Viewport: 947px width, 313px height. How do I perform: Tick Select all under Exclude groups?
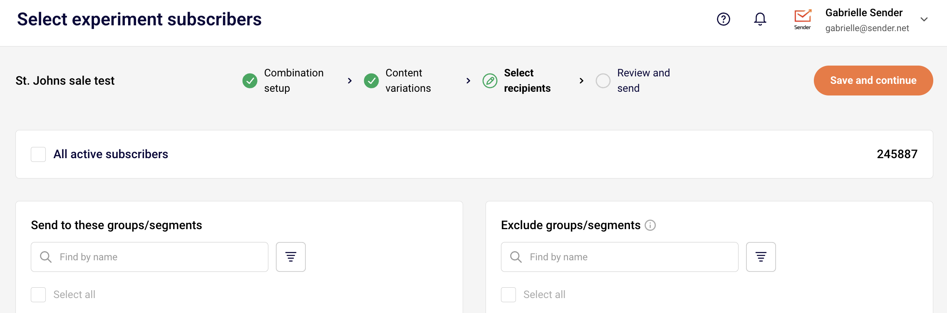click(x=508, y=295)
